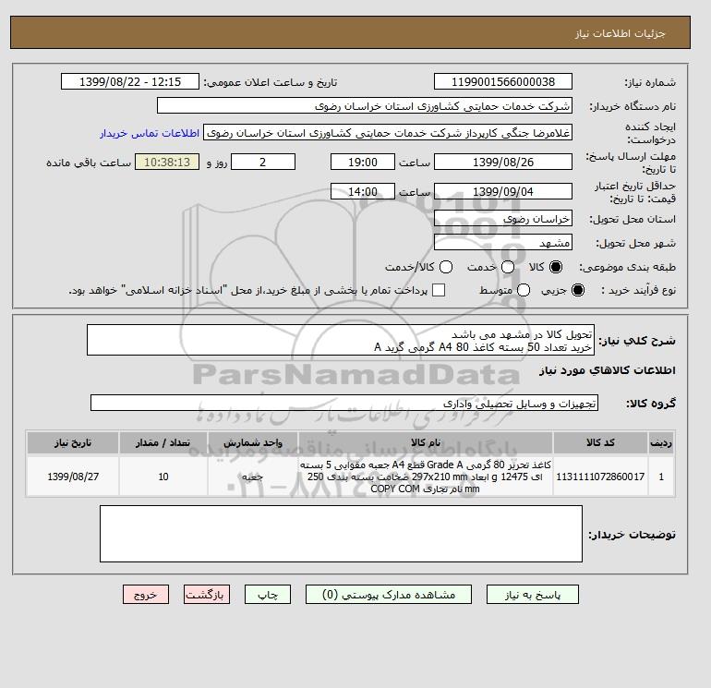The image size is (711, 688).
Task: Click the remaining days field showing 2
Action: (x=263, y=162)
